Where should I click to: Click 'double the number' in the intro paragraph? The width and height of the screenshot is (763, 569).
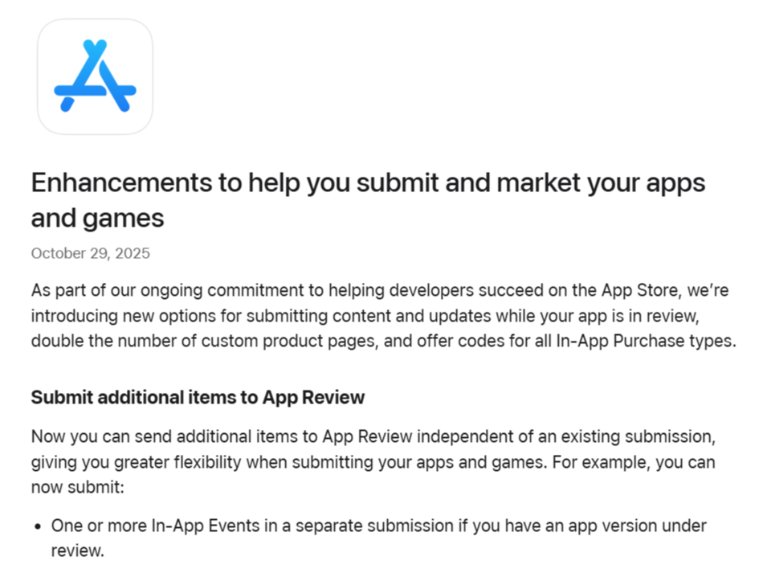87,340
